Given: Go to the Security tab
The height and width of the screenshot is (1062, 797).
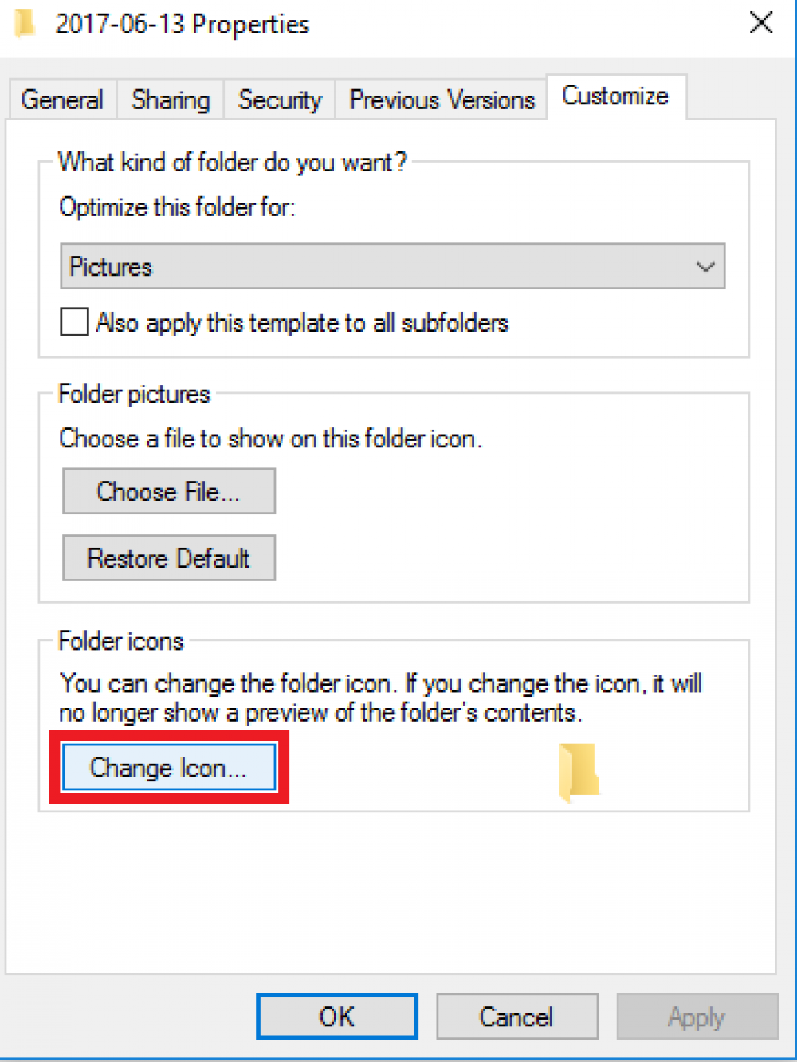Looking at the screenshot, I should coord(280,100).
